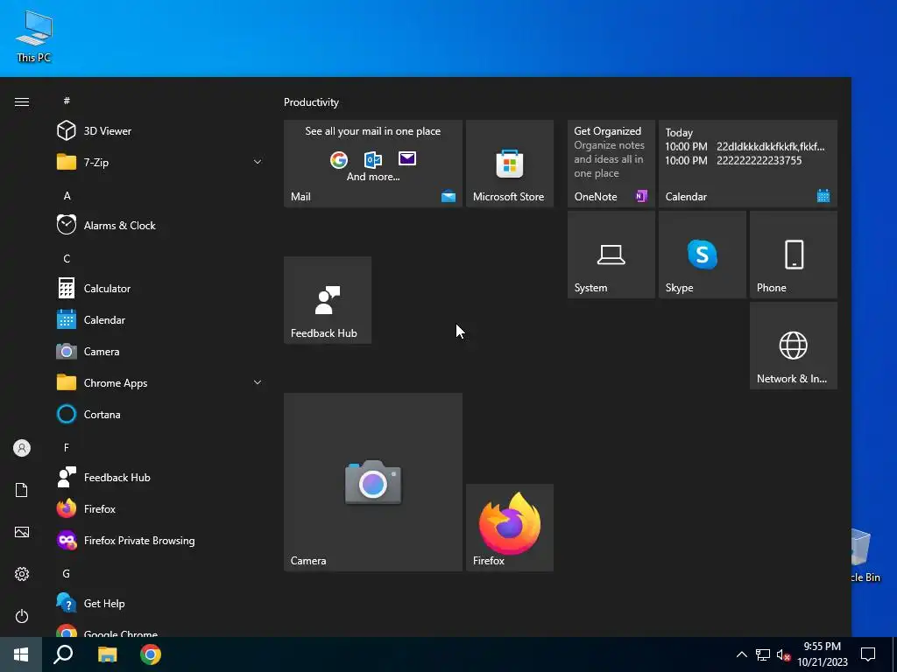Open File Explorer from the taskbar

pyautogui.click(x=107, y=654)
